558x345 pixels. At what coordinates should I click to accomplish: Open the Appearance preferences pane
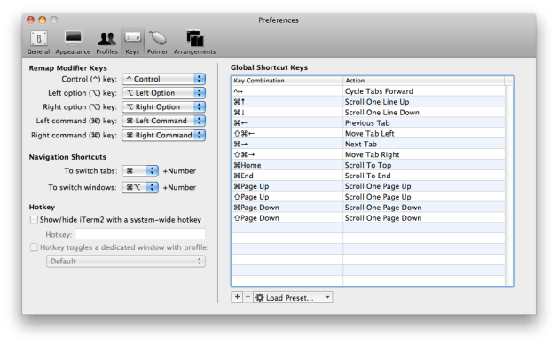click(x=73, y=43)
